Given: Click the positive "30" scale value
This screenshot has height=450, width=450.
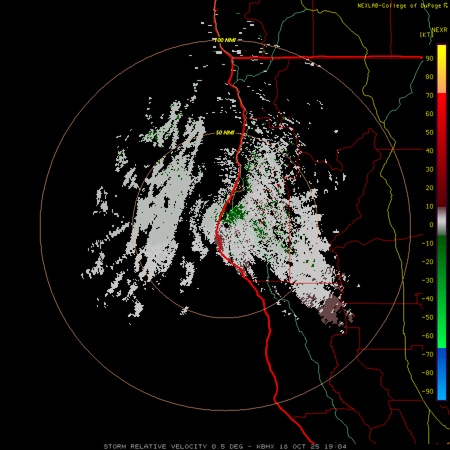Looking at the screenshot, I should pos(429,169).
